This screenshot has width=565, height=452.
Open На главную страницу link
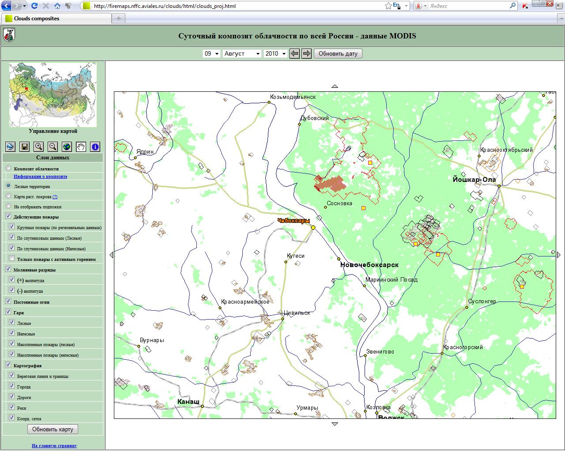[54, 445]
